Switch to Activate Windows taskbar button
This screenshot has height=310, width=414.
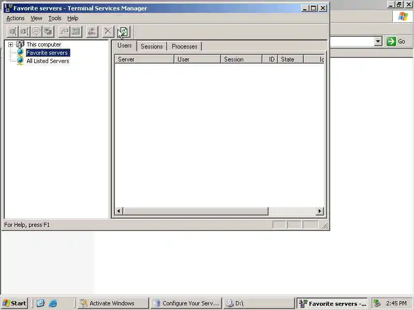pyautogui.click(x=113, y=303)
